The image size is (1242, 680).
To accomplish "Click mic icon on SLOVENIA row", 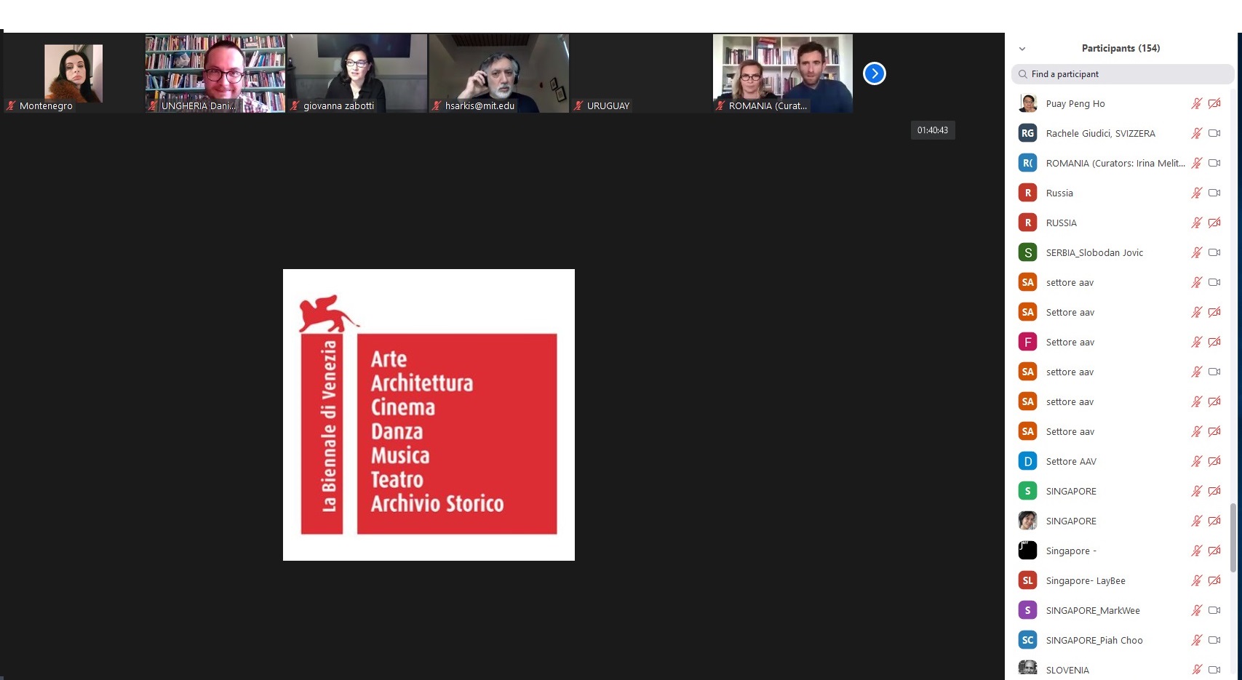I will click(1196, 670).
